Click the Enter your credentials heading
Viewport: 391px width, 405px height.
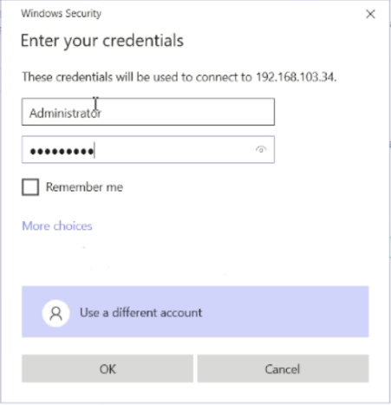tap(102, 41)
